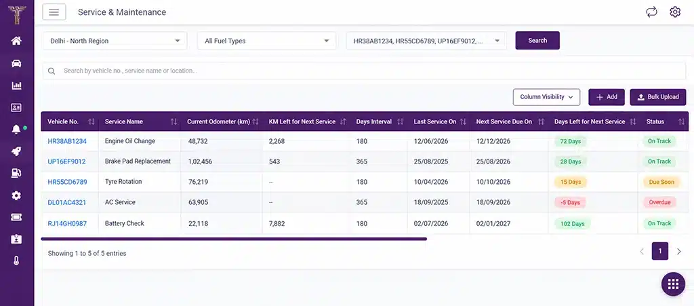Click the refresh sync icon in header
Screen dimensions: 694x306
click(651, 12)
